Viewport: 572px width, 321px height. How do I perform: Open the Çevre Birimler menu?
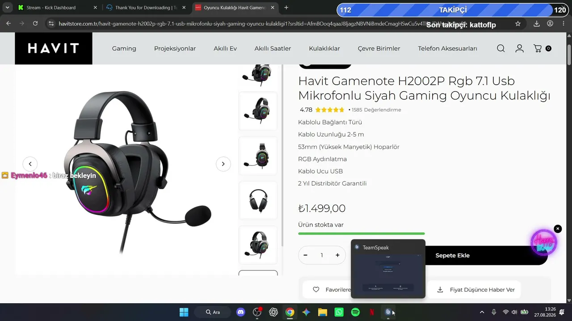(379, 49)
